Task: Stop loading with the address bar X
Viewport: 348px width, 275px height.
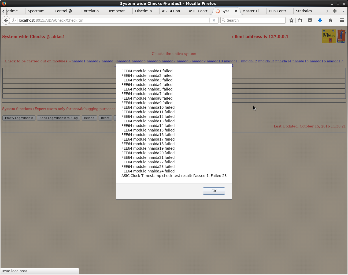Action: click(214, 20)
